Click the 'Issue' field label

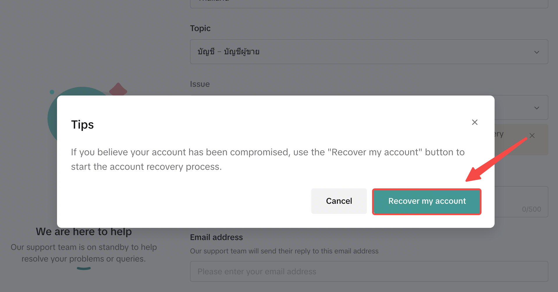(x=200, y=84)
